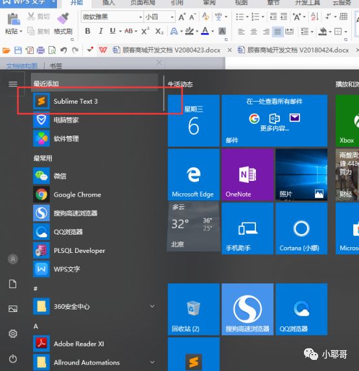Open Sublime Text 3 from recently added list
Image resolution: width=359 pixels, height=371 pixels.
coord(95,101)
